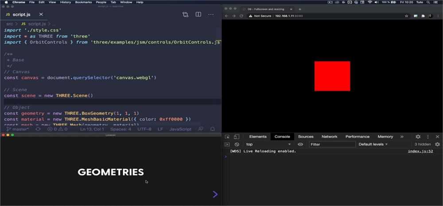Open the index.js:52 source link
The height and width of the screenshot is (206, 443).
420,151
